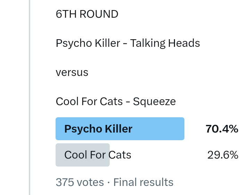Click the "Cool For Cats - Squeeze" tweet line
Image resolution: width=250 pixels, height=195 pixels.
click(x=116, y=102)
